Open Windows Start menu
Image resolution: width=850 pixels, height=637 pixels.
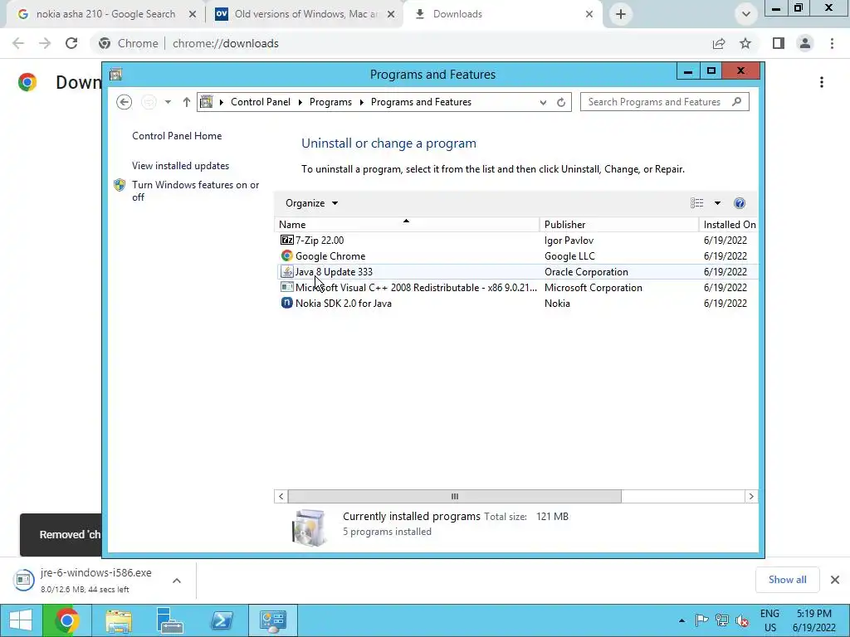click(21, 620)
